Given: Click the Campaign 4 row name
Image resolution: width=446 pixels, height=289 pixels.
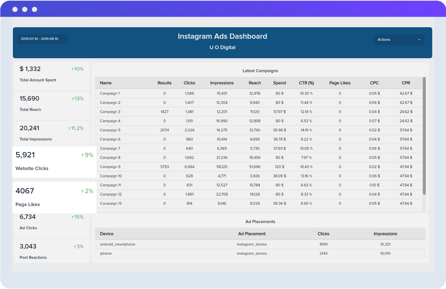Looking at the screenshot, I should point(110,121).
